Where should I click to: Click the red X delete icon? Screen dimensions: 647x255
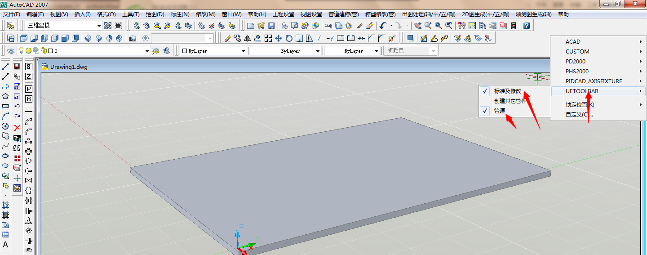tap(17, 128)
